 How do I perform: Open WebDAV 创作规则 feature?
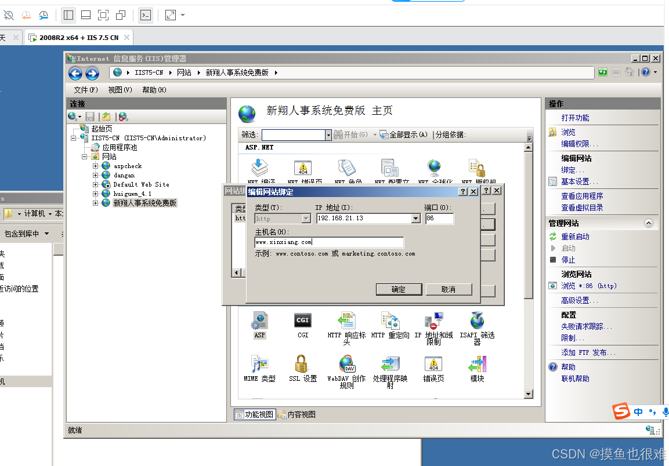tap(346, 372)
